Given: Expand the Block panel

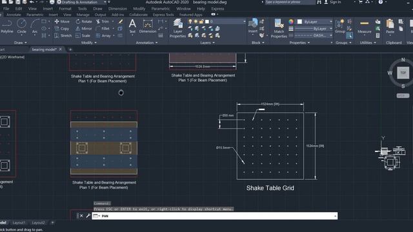Looking at the screenshot, I should click(x=258, y=43).
